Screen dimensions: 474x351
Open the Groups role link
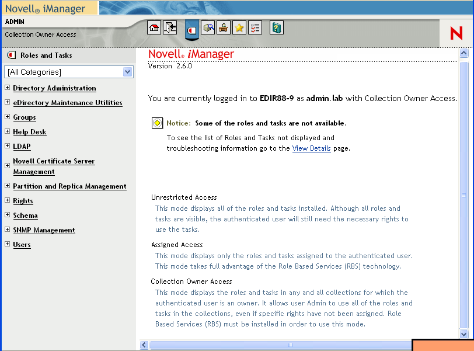pyautogui.click(x=25, y=117)
